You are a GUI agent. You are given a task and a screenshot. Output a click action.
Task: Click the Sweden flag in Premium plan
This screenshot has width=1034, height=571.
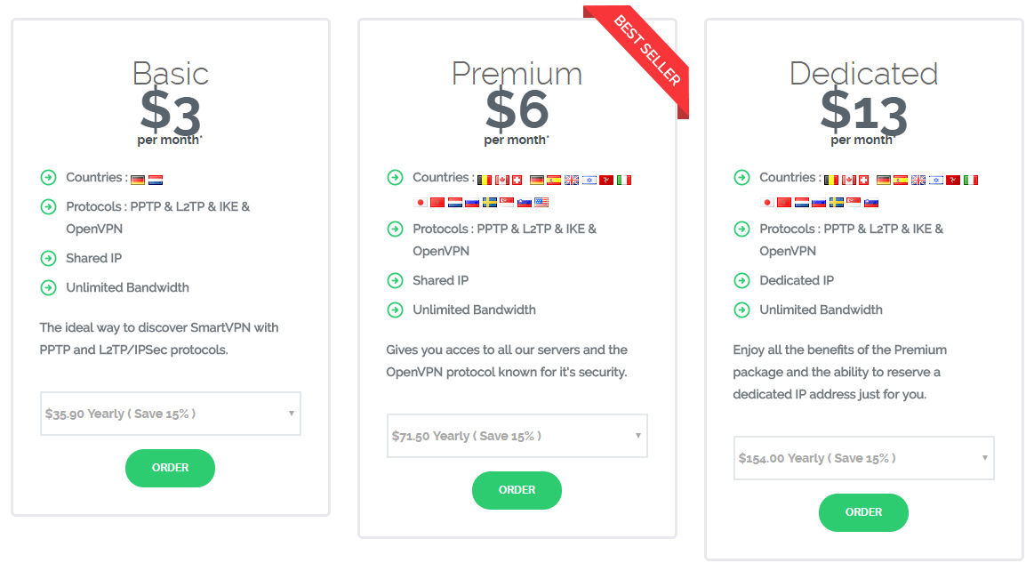coord(490,203)
